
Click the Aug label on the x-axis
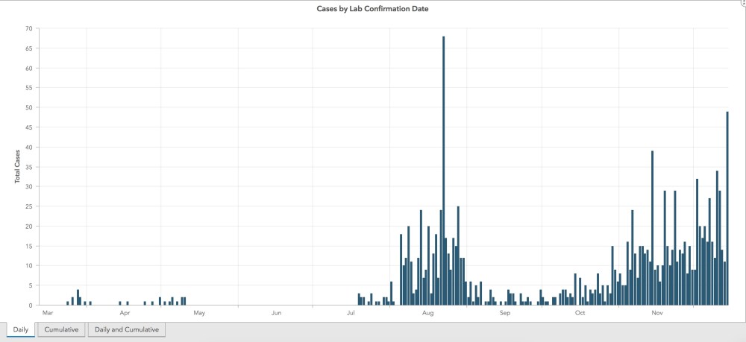428,313
